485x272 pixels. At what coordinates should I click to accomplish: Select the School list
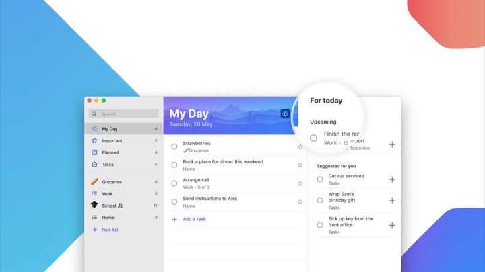124,206
